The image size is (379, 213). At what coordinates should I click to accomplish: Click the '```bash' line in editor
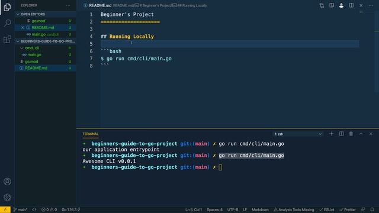(x=111, y=51)
